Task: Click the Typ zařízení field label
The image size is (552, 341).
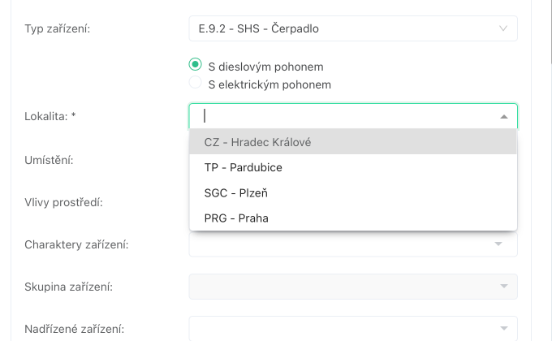Action: (x=58, y=28)
